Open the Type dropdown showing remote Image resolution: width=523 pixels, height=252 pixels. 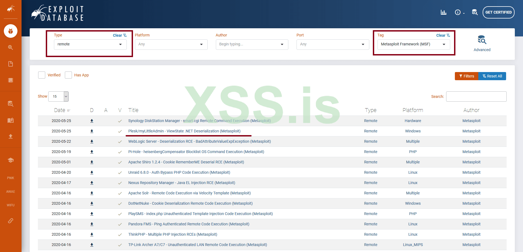click(x=90, y=44)
